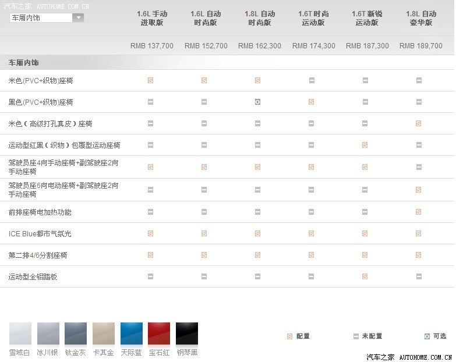Click standard icon in 驾驶员座6向电动座椅 row
Screen dimensions: 456x362
(419, 190)
